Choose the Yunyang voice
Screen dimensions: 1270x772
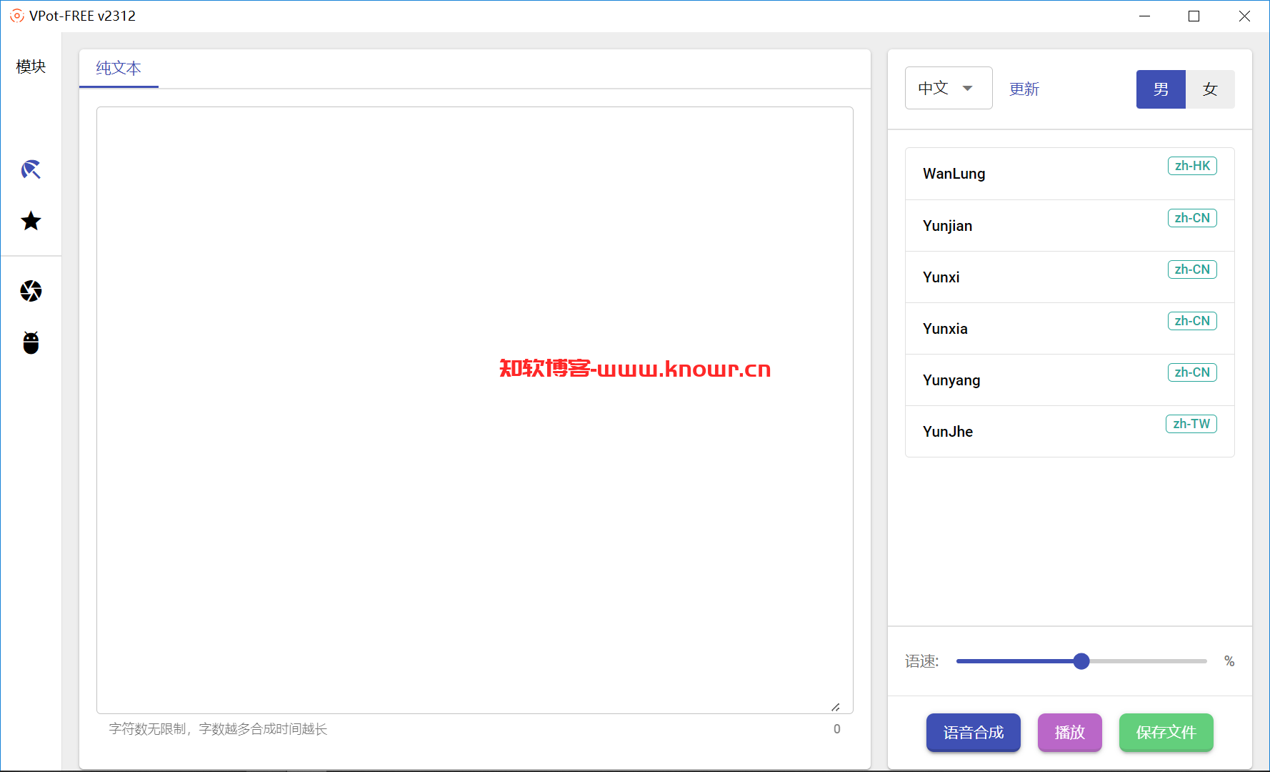click(x=1069, y=380)
